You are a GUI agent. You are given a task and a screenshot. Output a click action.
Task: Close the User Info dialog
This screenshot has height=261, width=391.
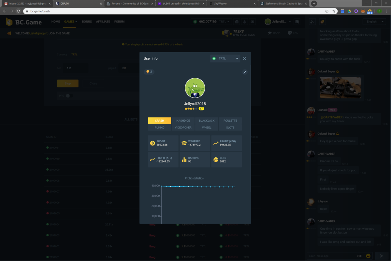click(x=244, y=58)
